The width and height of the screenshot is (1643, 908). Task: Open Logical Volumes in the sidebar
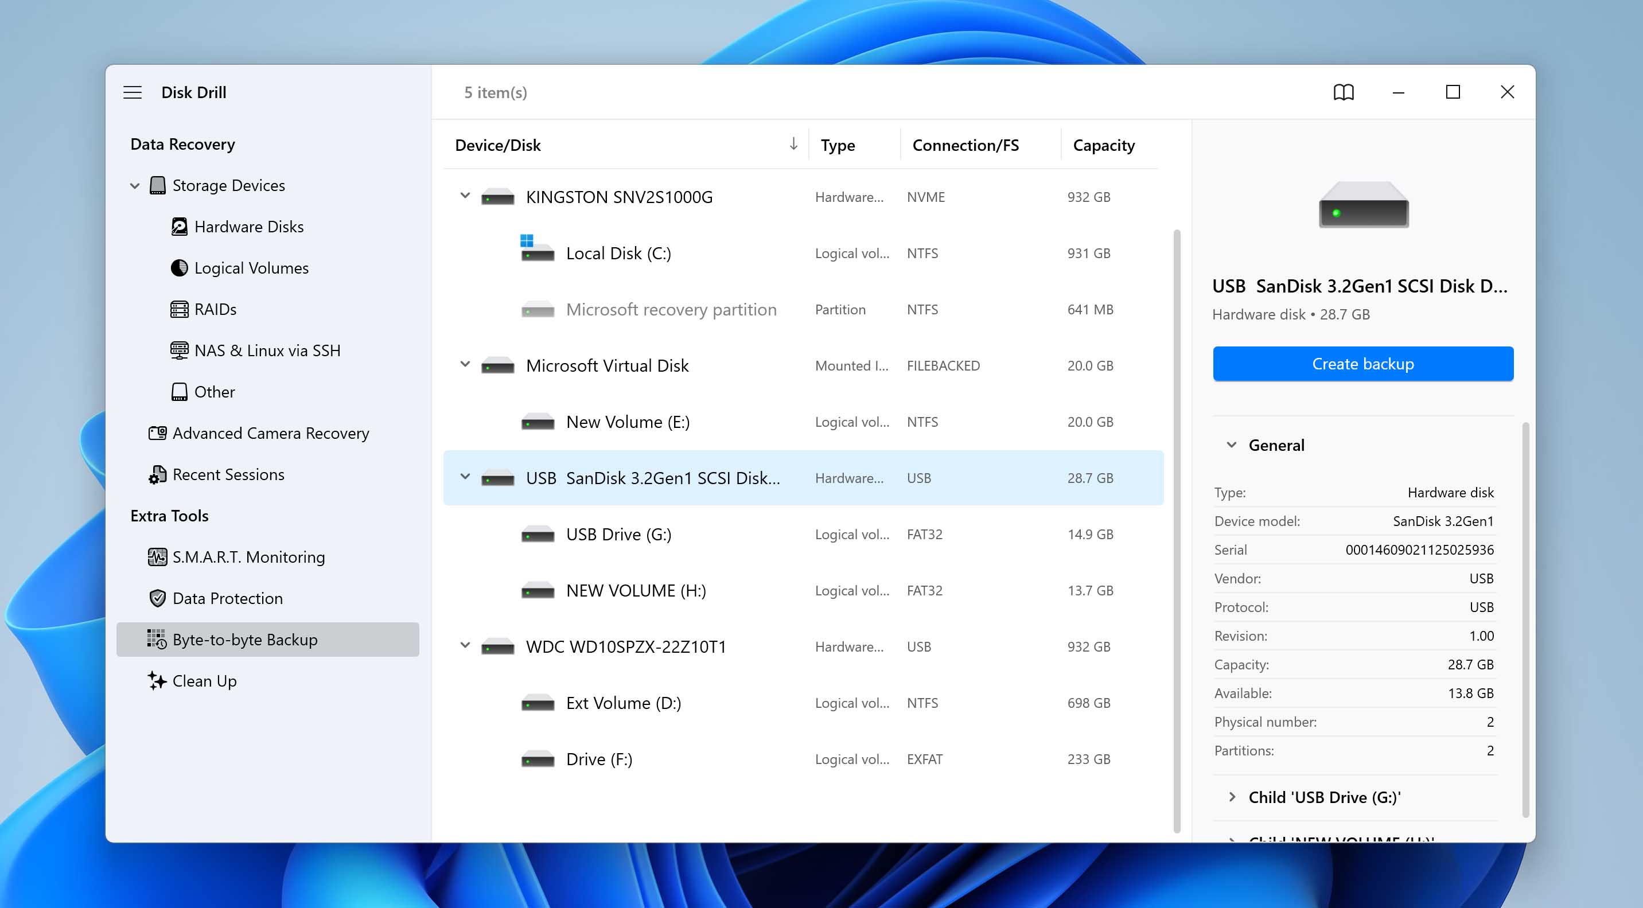tap(251, 268)
